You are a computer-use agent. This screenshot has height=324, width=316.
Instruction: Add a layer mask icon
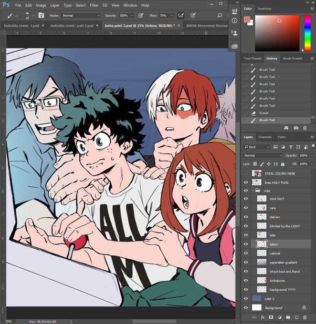point(271,317)
